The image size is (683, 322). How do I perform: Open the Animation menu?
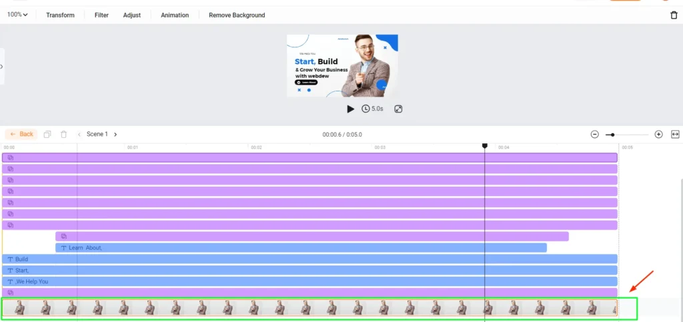click(x=175, y=15)
